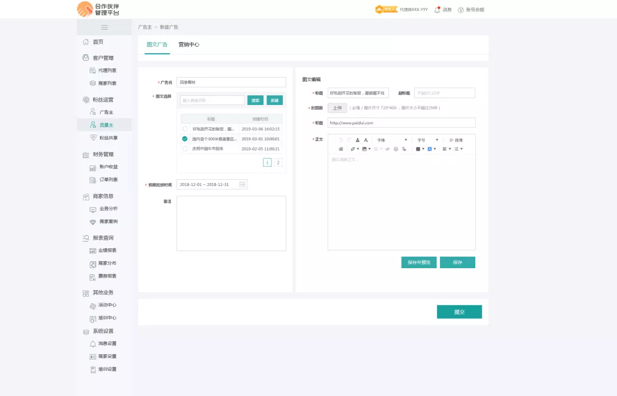
Task: Switch to the 营销中心 tab
Action: point(189,45)
